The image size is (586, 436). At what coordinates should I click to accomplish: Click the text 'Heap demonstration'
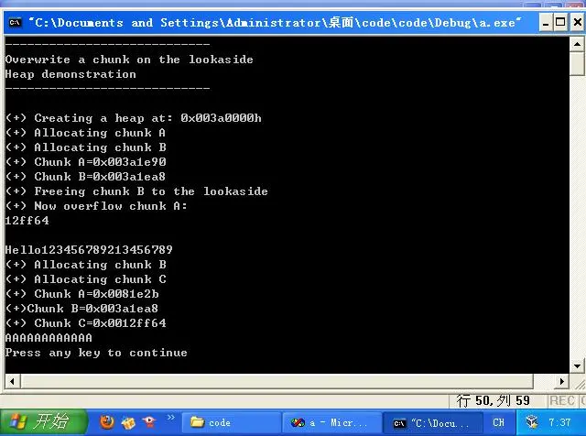pyautogui.click(x=71, y=74)
